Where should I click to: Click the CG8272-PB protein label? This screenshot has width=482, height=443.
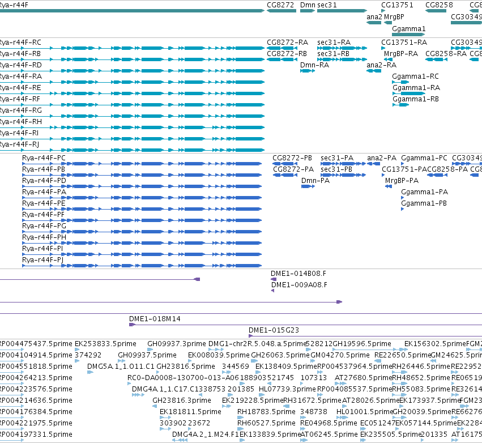click(x=292, y=158)
